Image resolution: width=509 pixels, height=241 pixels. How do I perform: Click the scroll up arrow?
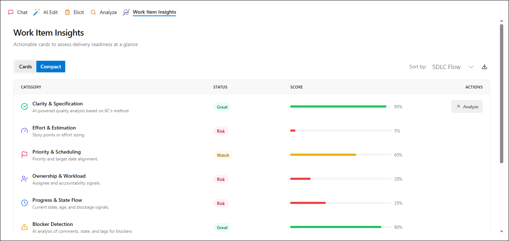point(502,21)
